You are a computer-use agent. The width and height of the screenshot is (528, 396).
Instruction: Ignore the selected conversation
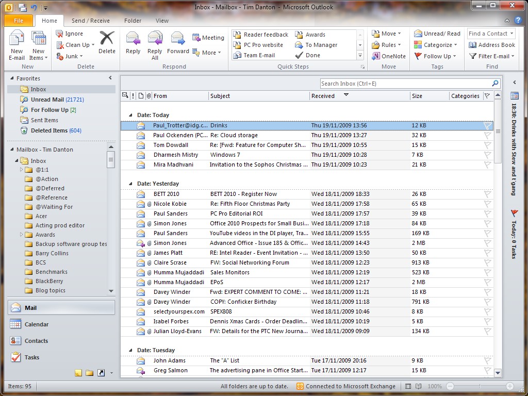click(70, 34)
